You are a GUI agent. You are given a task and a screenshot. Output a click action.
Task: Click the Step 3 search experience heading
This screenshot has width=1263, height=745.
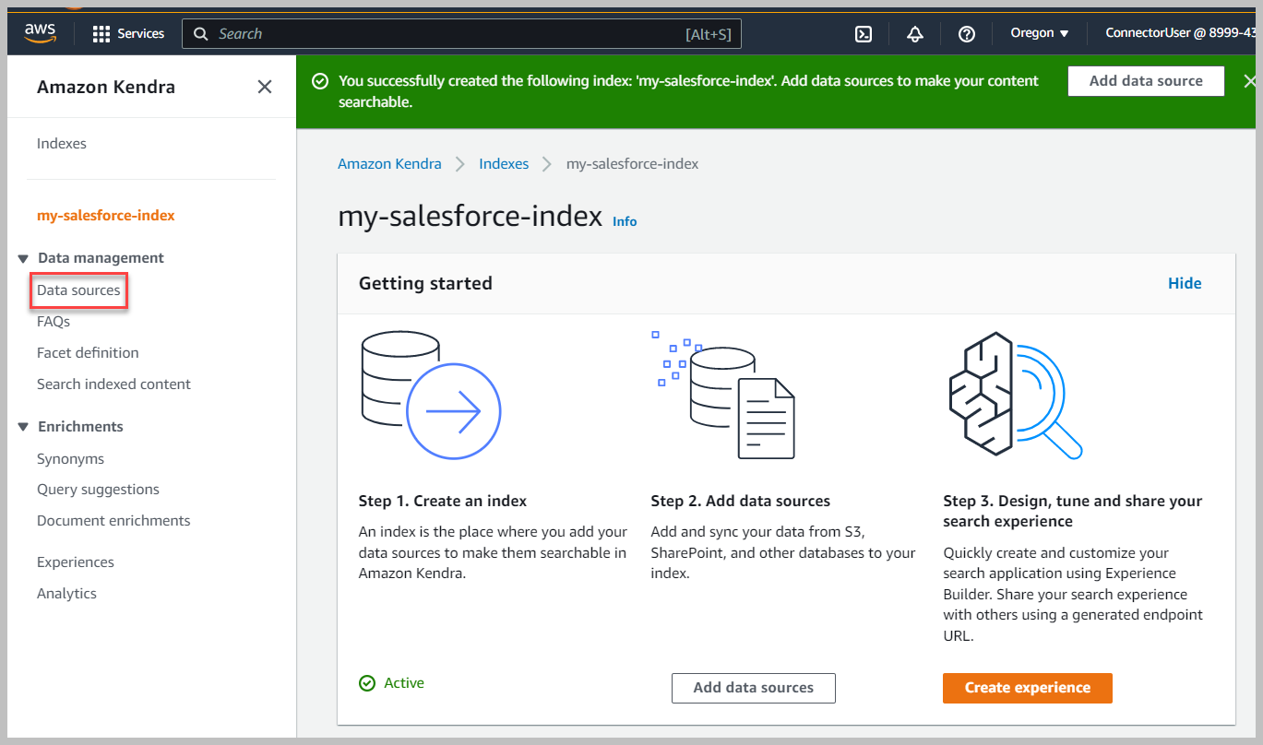pyautogui.click(x=1073, y=512)
